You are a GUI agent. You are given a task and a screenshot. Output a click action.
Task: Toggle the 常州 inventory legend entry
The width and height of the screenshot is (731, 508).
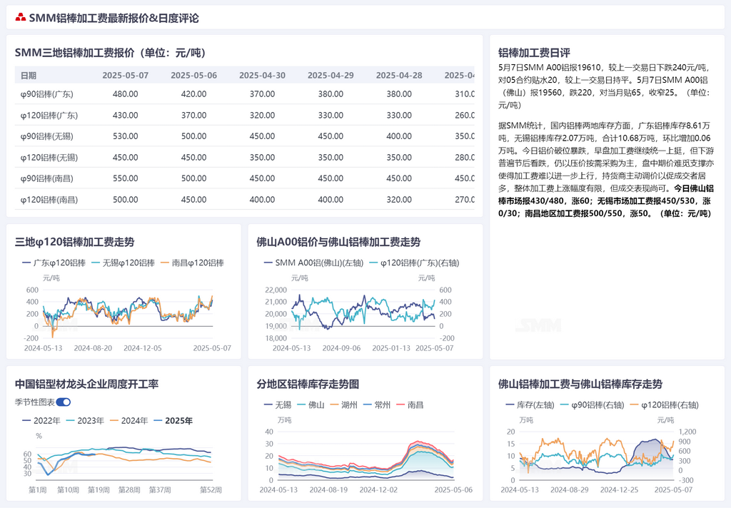[x=377, y=405]
